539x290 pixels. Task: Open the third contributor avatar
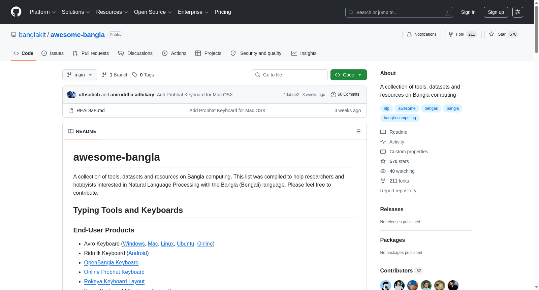pos(413,285)
